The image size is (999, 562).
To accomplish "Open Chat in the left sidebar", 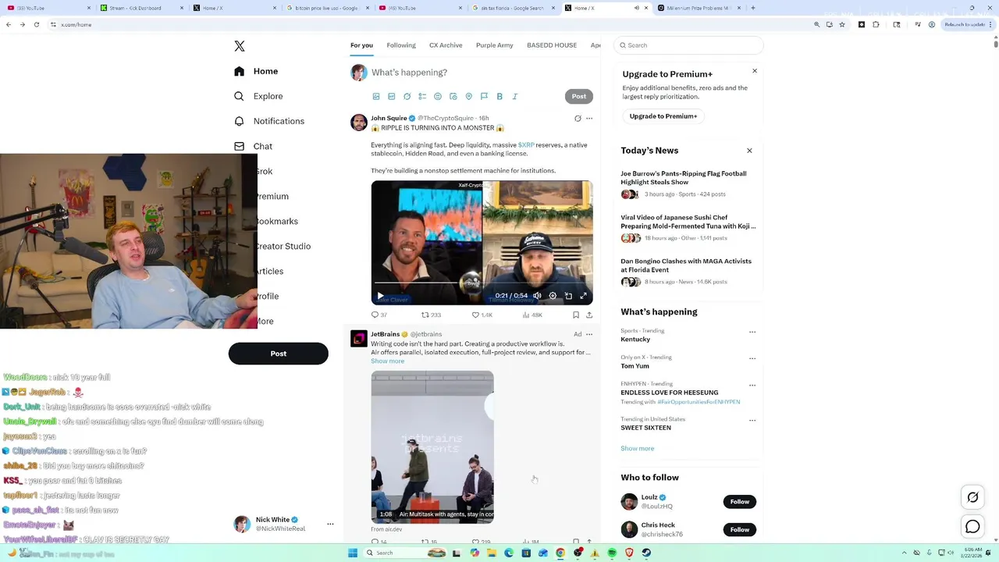I will click(253, 146).
